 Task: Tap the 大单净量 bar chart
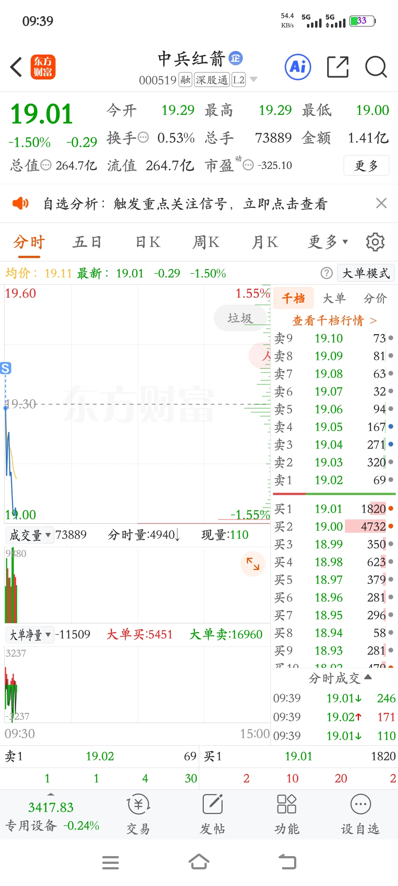(137, 684)
